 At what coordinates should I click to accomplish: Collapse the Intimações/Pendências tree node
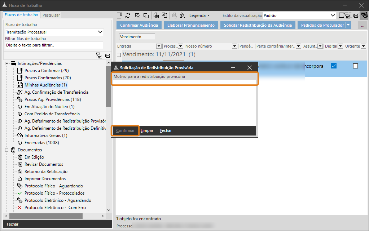(x=6, y=63)
